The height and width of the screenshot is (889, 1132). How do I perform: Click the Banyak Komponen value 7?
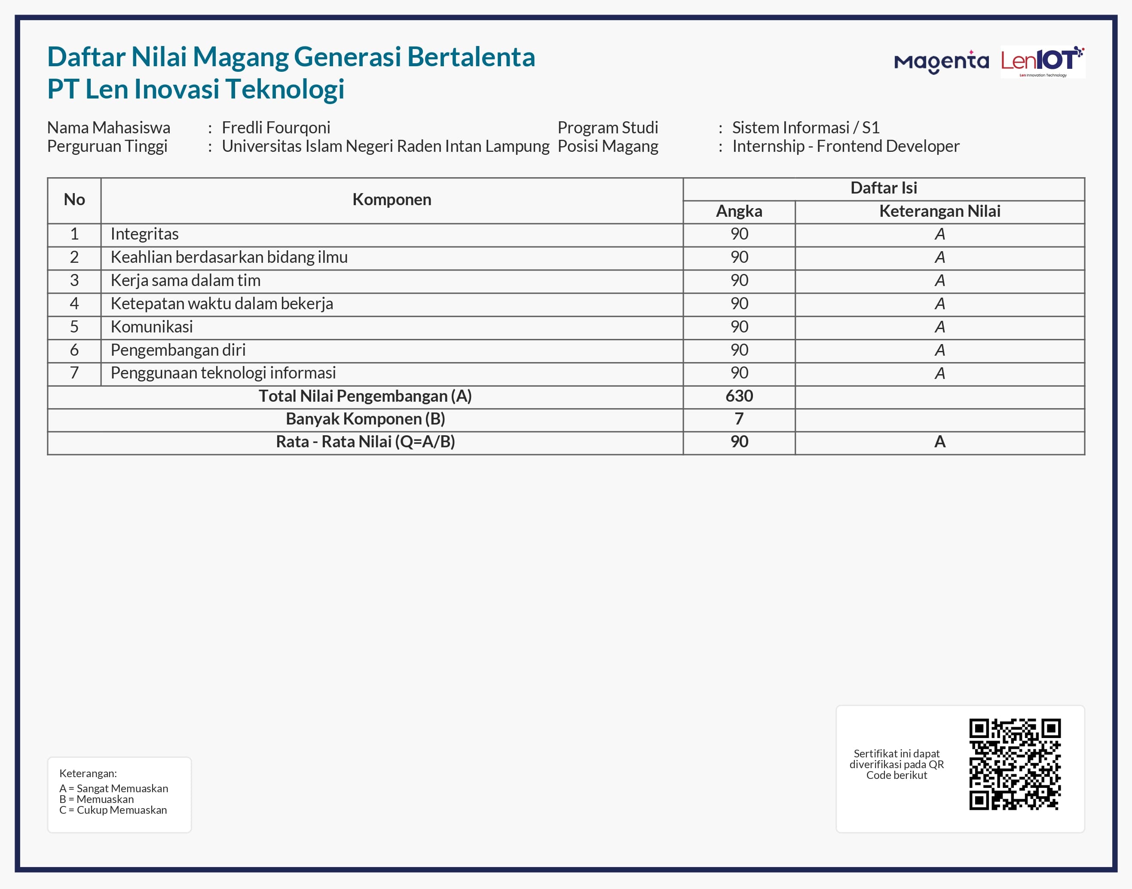click(740, 418)
